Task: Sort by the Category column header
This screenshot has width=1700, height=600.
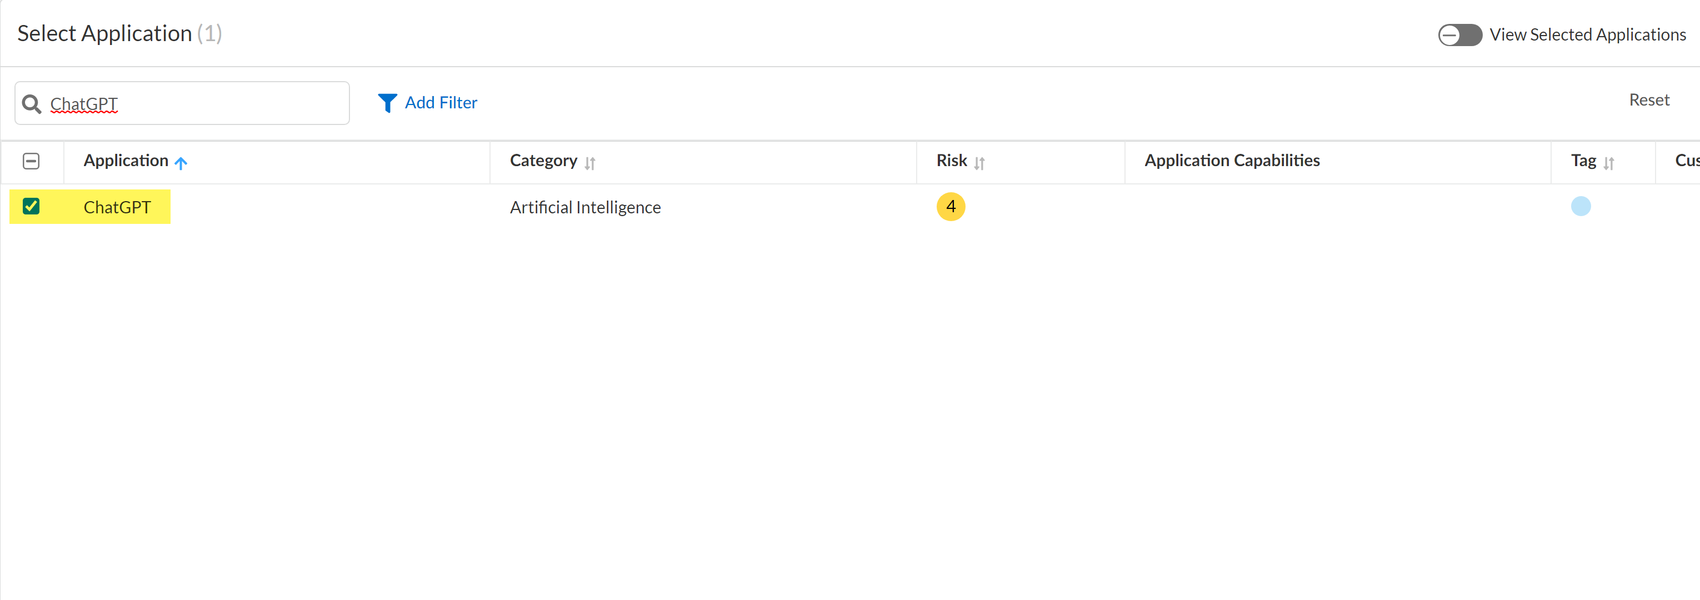Action: click(x=543, y=161)
